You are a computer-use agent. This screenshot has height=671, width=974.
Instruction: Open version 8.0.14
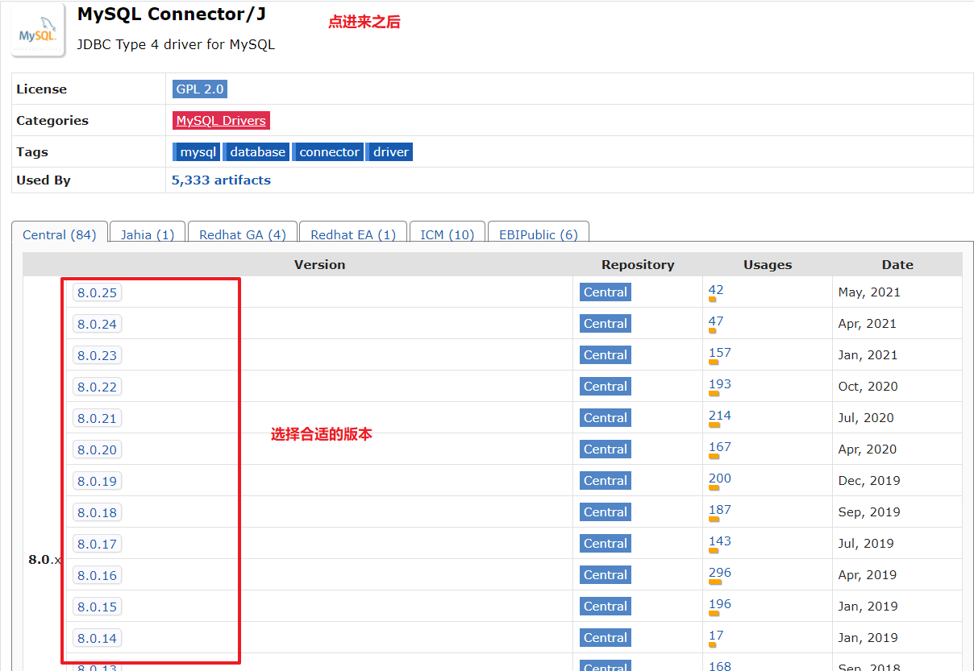pos(97,638)
